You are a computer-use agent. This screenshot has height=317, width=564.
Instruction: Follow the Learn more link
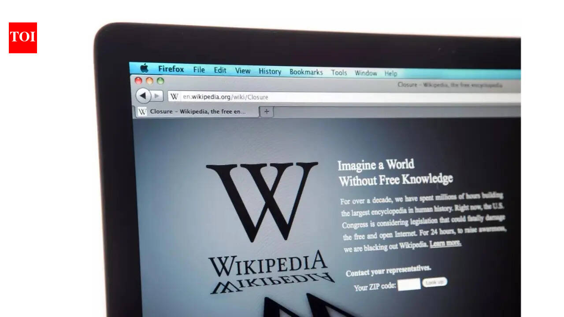pyautogui.click(x=445, y=243)
